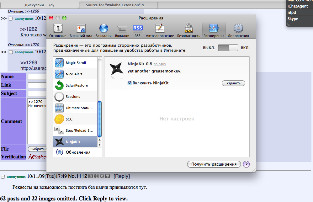Select ntpd in the dark list

pos(292,12)
